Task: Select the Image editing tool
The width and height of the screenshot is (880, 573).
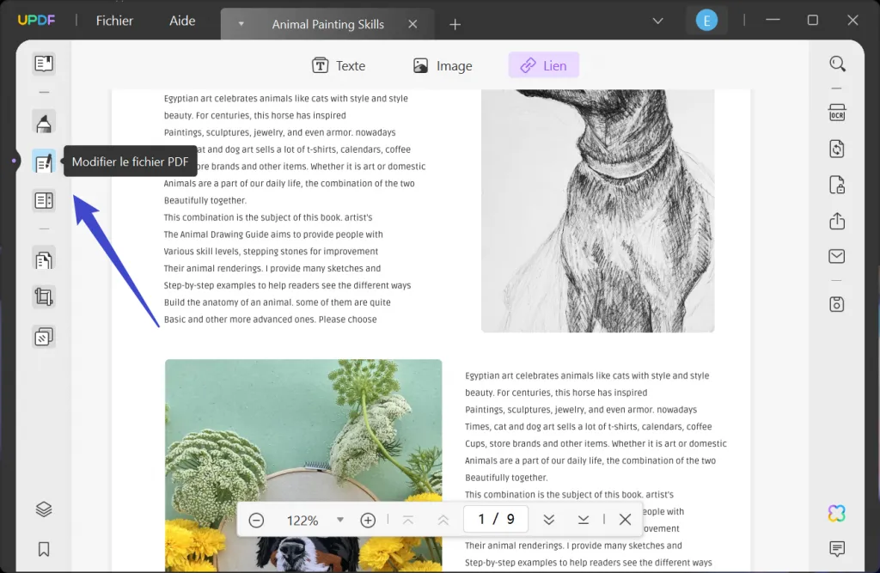Action: [x=443, y=65]
